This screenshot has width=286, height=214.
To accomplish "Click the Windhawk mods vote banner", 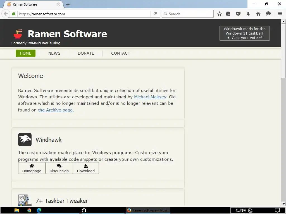I will [x=245, y=33].
